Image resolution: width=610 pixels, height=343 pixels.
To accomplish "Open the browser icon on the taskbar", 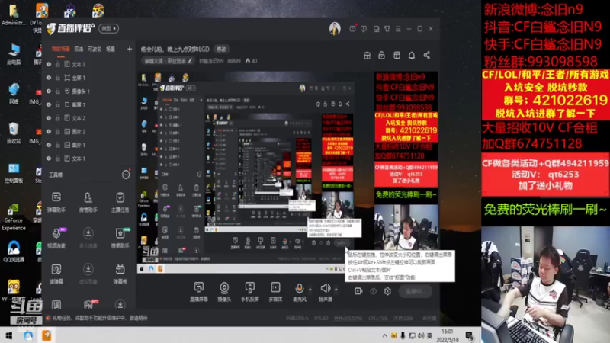I will point(28,335).
